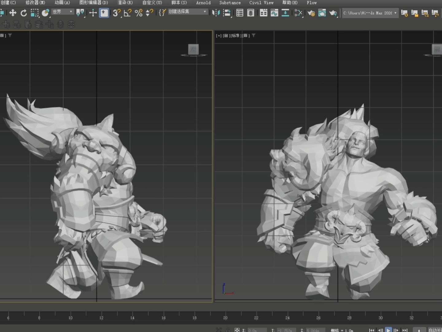
Task: Open the Curve Editor
Action: tap(274, 13)
